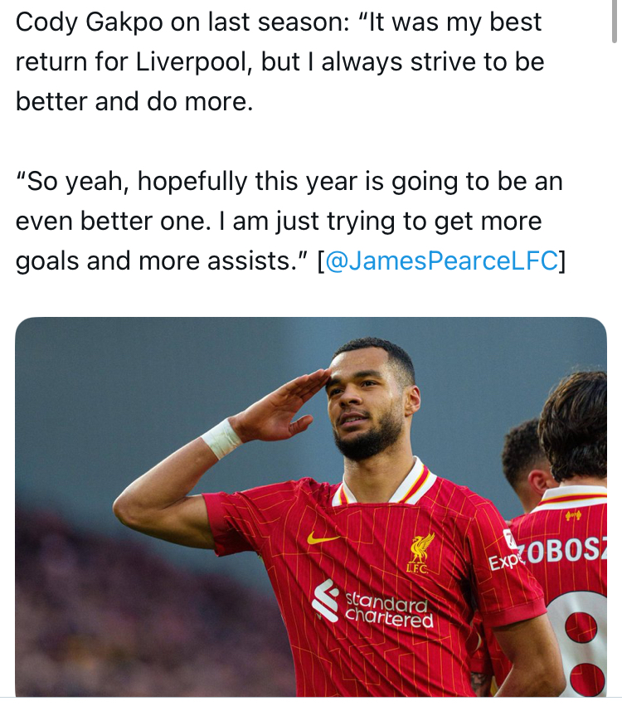Click the first paragraph beginning "Cody Gakpo"
The height and width of the screenshot is (711, 622).
[x=279, y=61]
